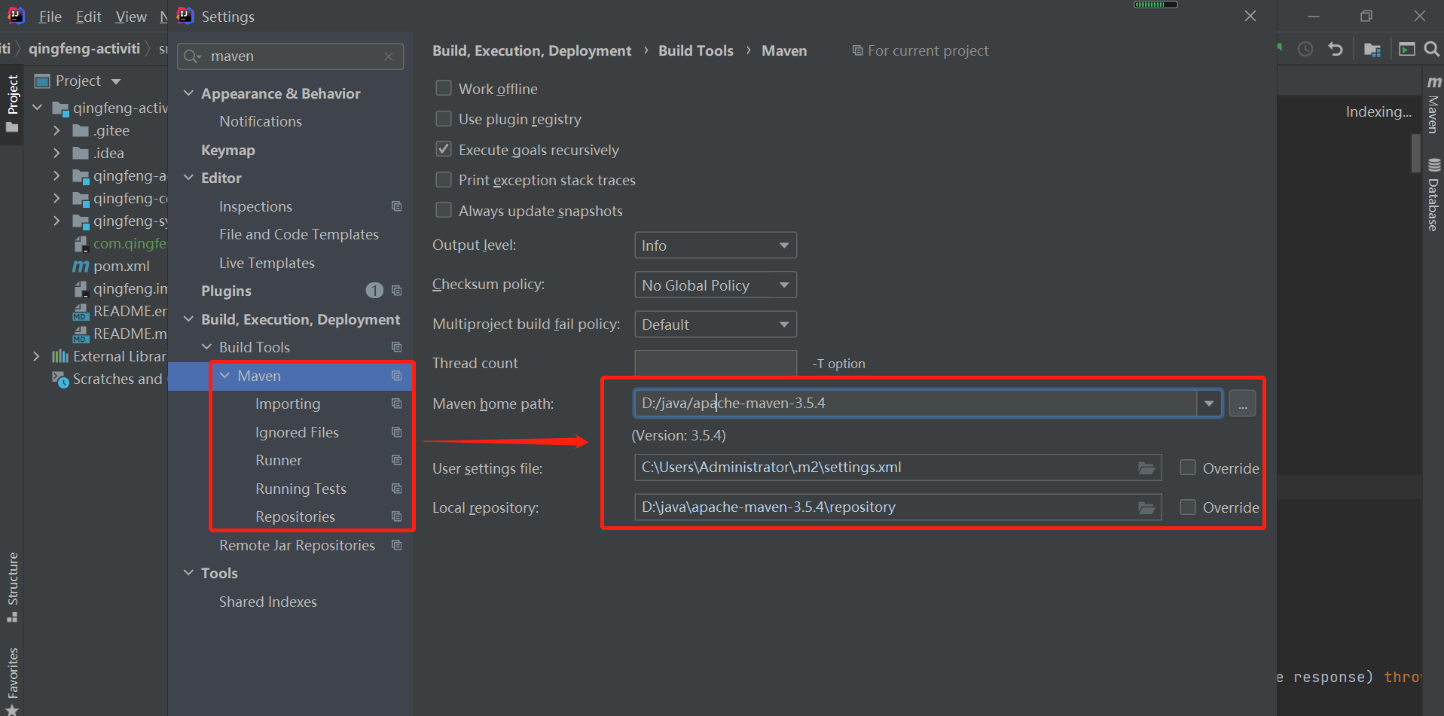Open the View menu
Image resolution: width=1444 pixels, height=716 pixels.
click(x=131, y=17)
